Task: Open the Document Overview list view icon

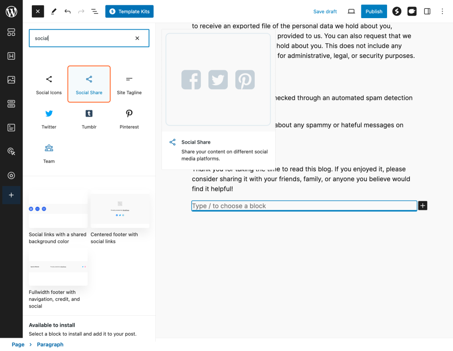Action: click(94, 11)
